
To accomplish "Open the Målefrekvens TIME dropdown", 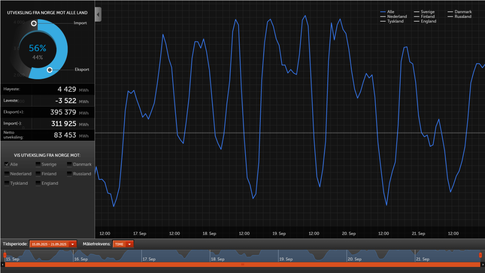I will point(128,244).
